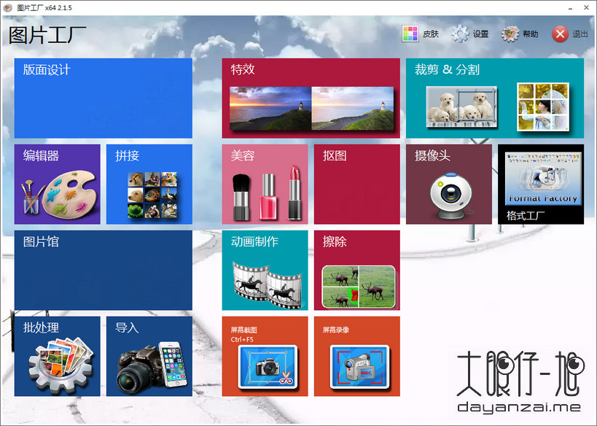This screenshot has width=597, height=426.
Task: Open the 擦除 deer erase icon
Action: tap(359, 287)
